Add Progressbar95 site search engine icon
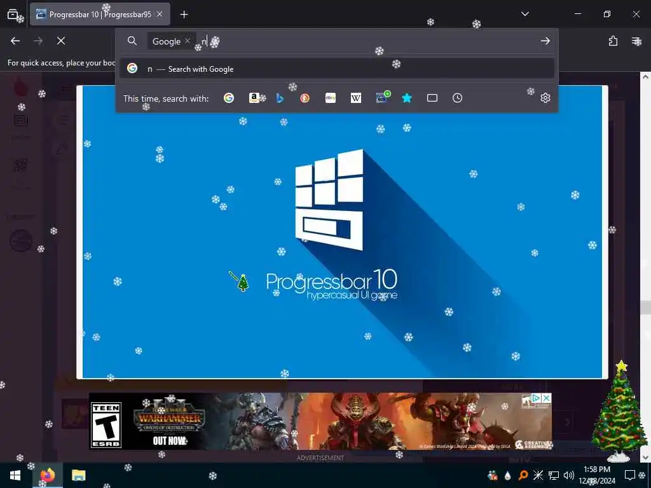 [382, 97]
